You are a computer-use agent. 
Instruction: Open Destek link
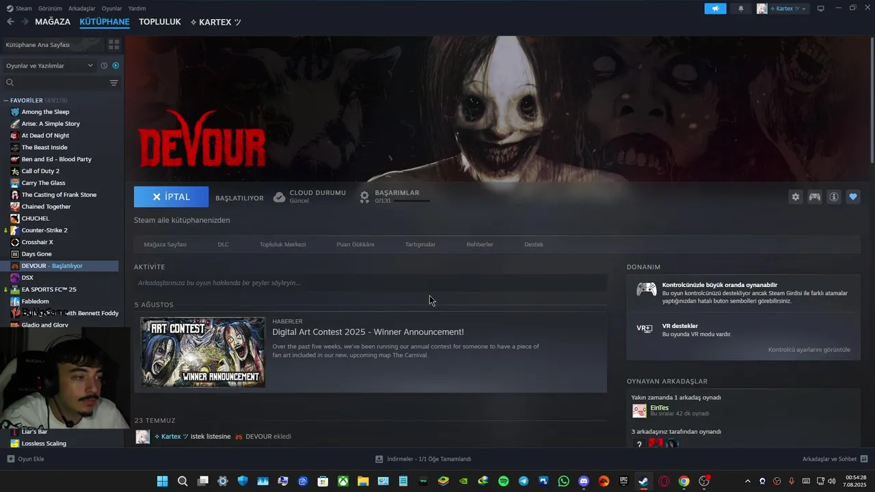coord(534,244)
